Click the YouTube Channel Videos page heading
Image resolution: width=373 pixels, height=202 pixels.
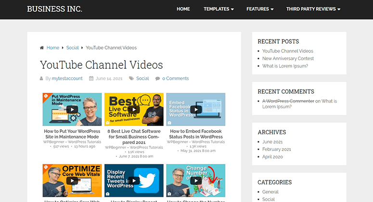coord(102,65)
